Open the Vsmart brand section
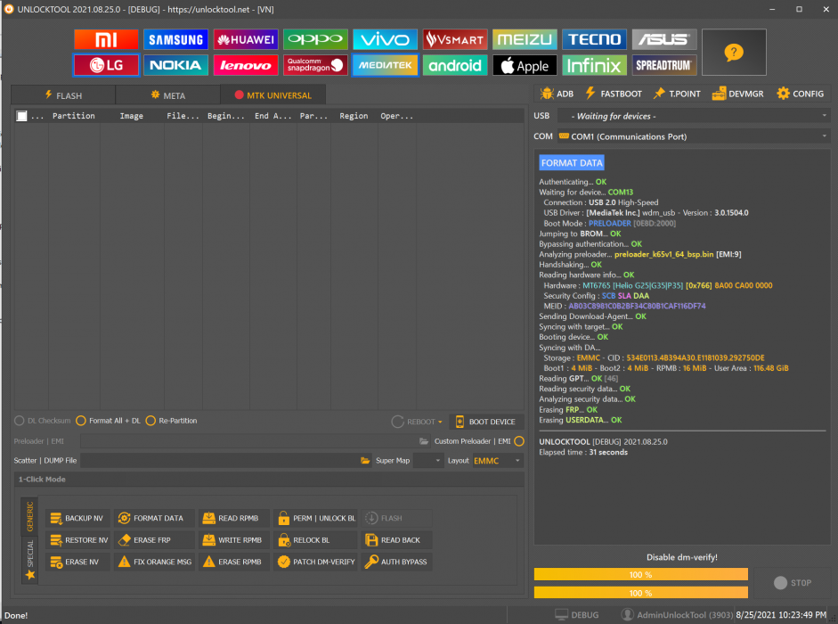The image size is (838, 624). 455,39
